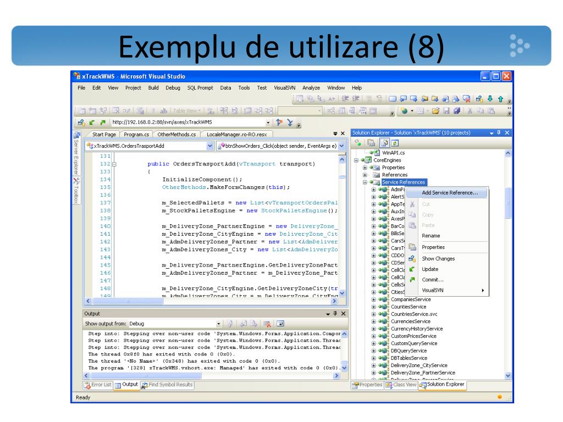Open the Error List tab

[98, 385]
